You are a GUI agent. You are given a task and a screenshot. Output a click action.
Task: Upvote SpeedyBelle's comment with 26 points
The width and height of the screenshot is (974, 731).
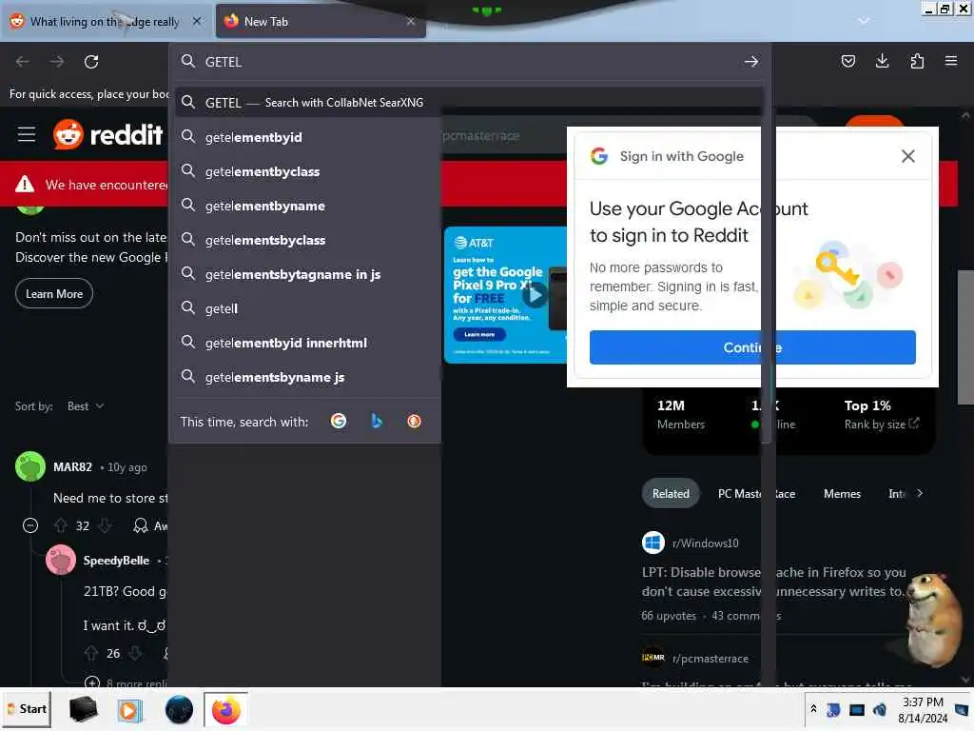(x=91, y=653)
